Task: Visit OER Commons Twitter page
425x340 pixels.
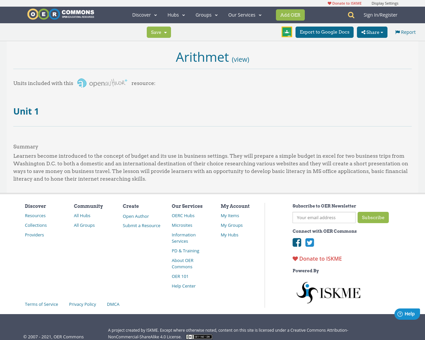Action: [310, 242]
